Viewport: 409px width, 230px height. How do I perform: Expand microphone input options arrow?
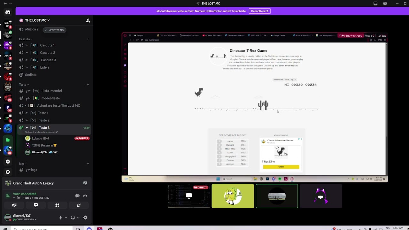click(x=66, y=218)
